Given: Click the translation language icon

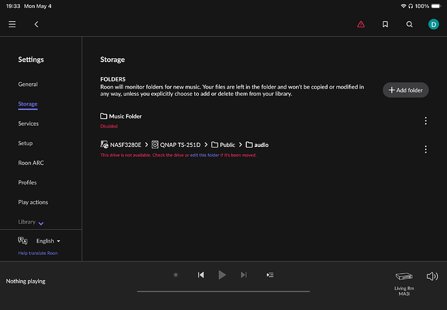Looking at the screenshot, I should (x=23, y=241).
